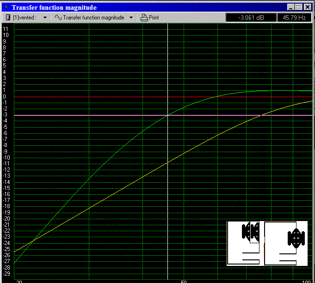Screen dimensions: 315x283
Task: Maximize the Transfer function magnitude window
Action: click(299, 7)
